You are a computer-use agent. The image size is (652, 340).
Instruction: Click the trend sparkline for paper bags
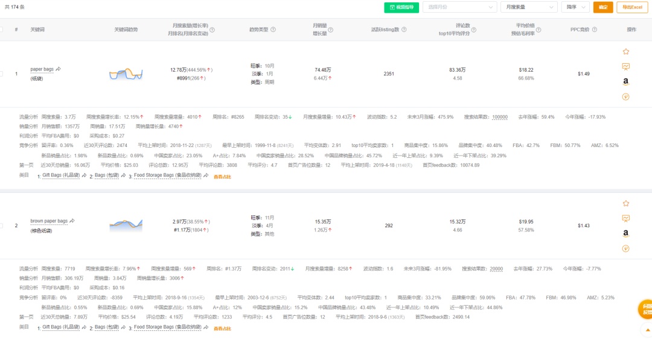tap(126, 74)
